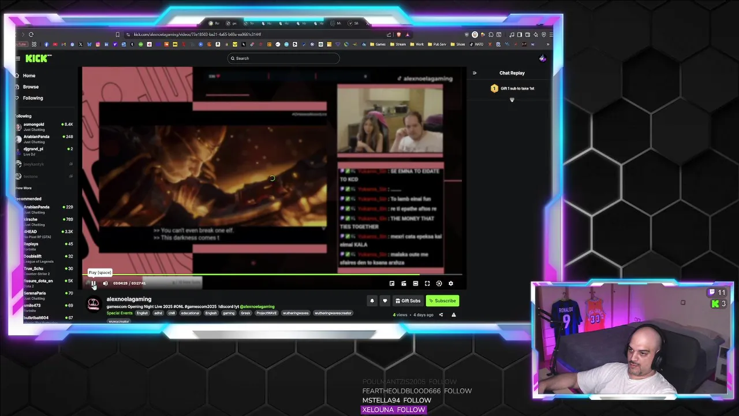The width and height of the screenshot is (739, 416).
Task: Open Brave Shields lion icon
Action: tap(399, 34)
